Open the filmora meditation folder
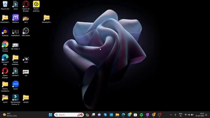Viewport: 210px width, 118px height. tap(5, 87)
